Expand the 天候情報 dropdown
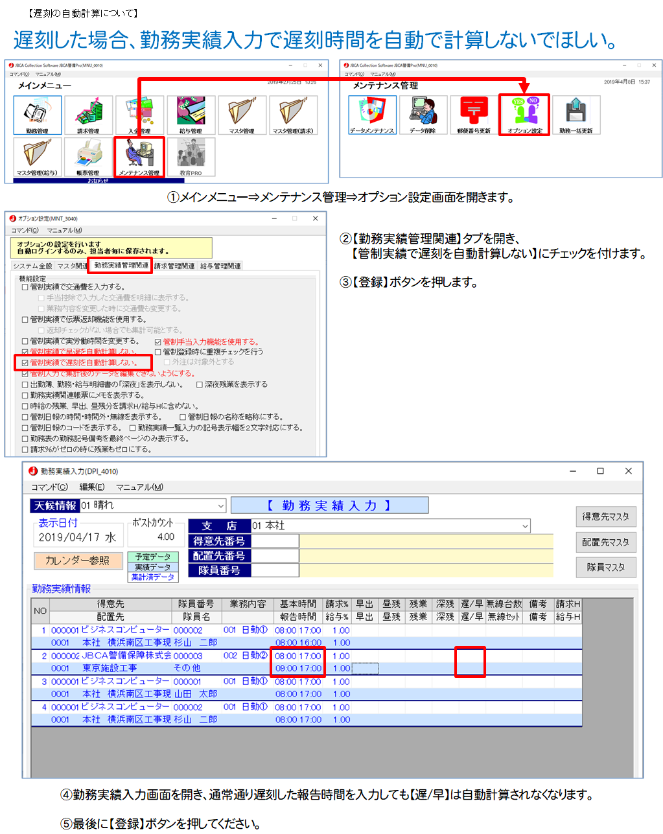663x834 pixels. (x=221, y=506)
